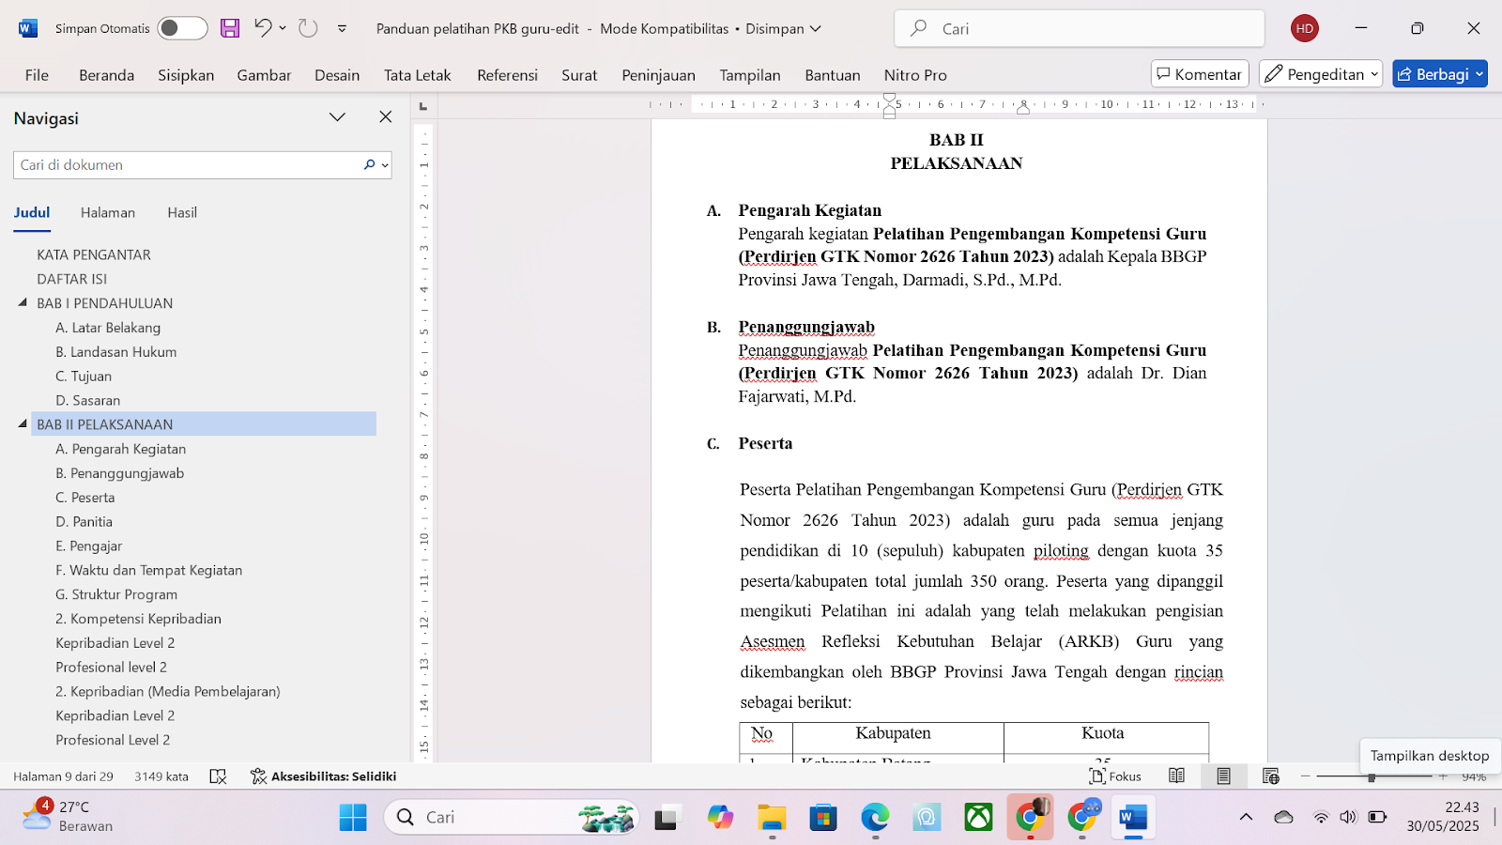Open the Undo history dropdown arrow
Screen dimensions: 1502x845
coord(283,28)
